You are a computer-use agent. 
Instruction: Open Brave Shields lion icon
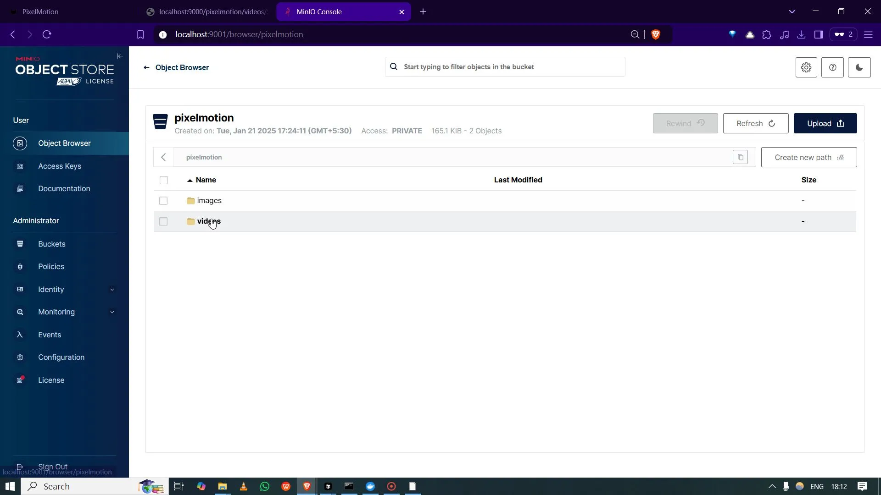click(656, 34)
